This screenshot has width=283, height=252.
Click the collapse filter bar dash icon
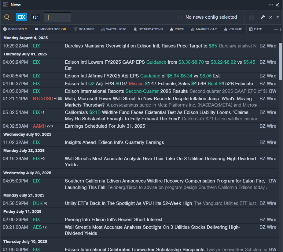coord(276,29)
